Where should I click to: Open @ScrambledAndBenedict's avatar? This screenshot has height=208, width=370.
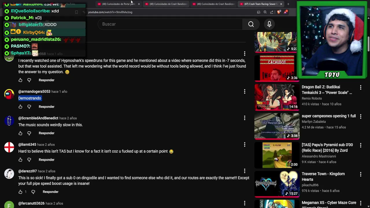9,121
